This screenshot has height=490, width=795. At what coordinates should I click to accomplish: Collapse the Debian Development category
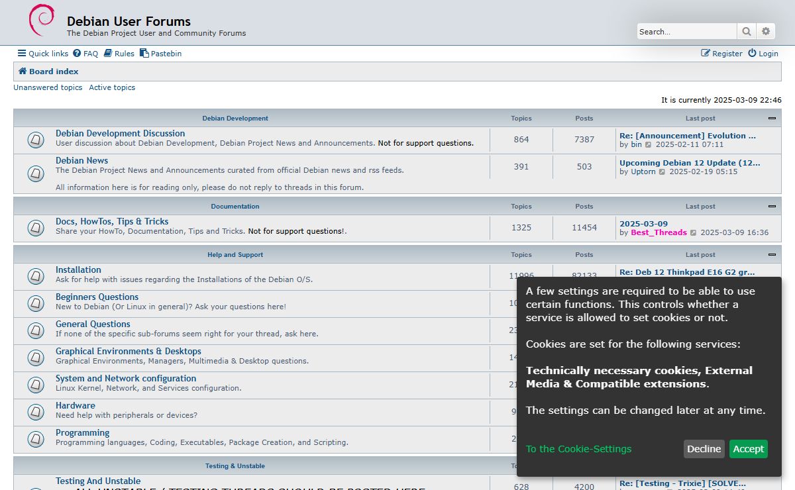click(772, 119)
